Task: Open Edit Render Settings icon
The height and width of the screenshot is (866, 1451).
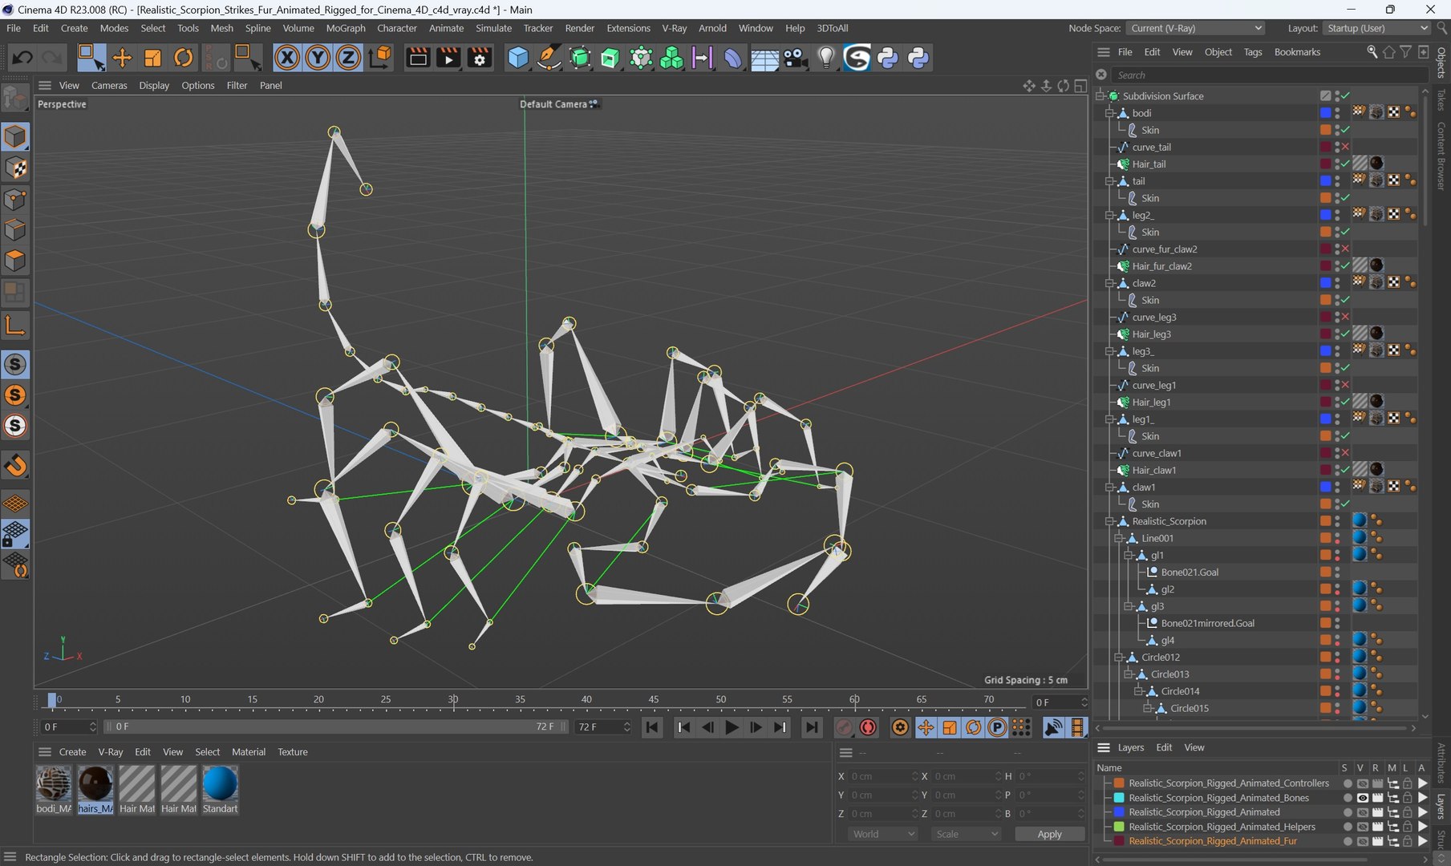Action: coord(480,58)
